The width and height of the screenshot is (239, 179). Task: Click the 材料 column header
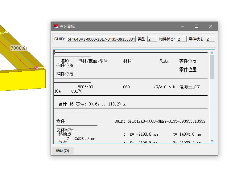point(127,61)
